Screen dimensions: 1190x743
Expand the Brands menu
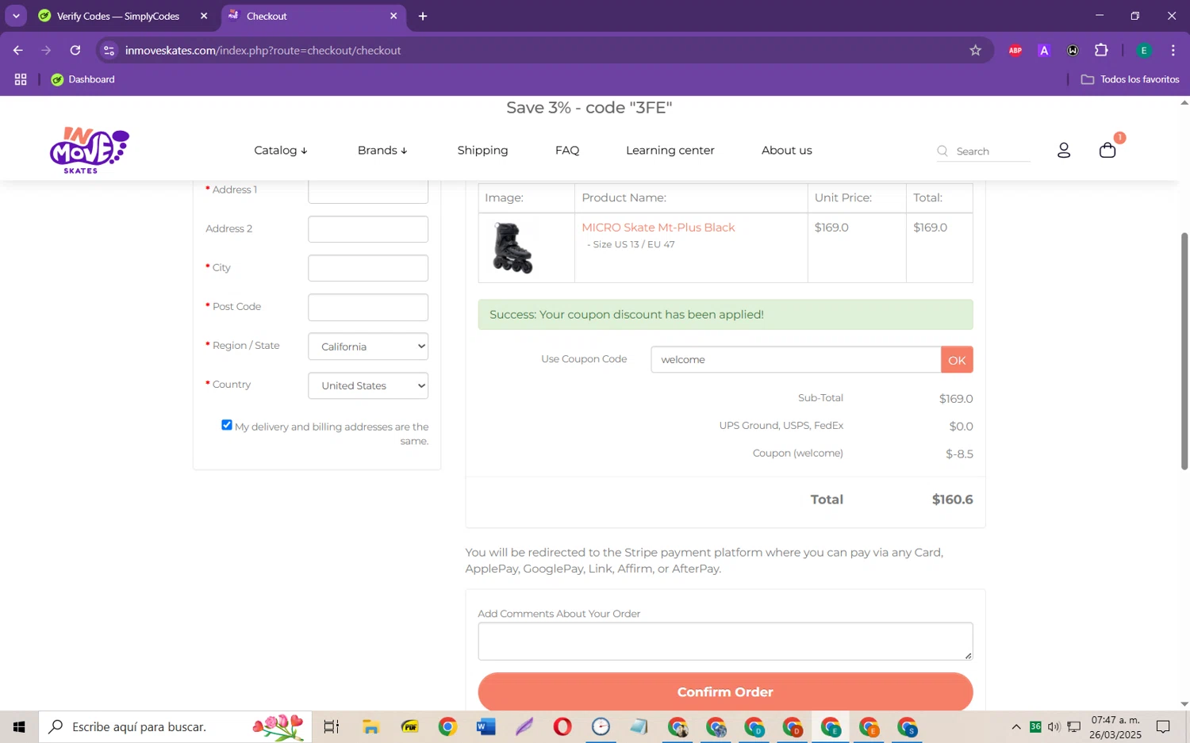(382, 150)
